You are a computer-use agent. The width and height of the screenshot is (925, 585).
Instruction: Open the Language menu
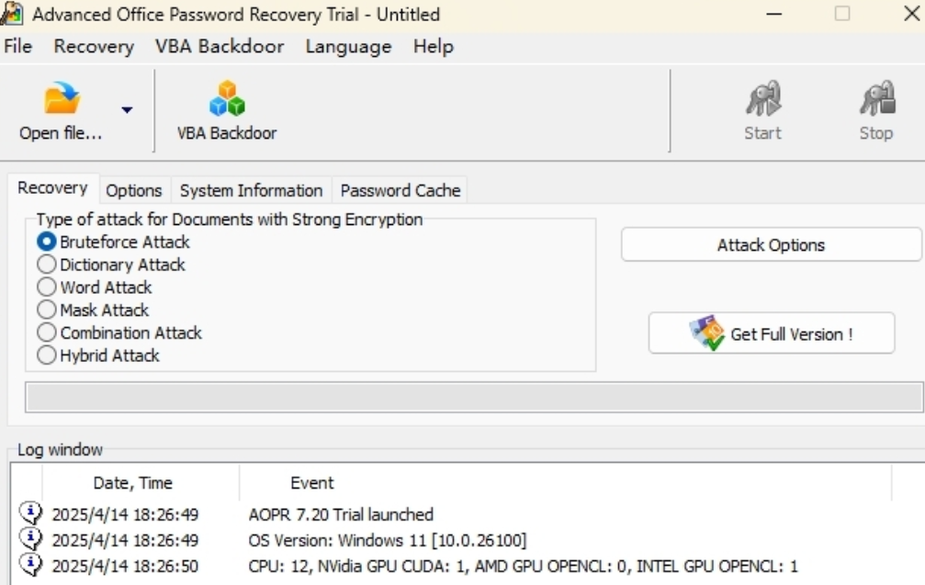tap(348, 46)
